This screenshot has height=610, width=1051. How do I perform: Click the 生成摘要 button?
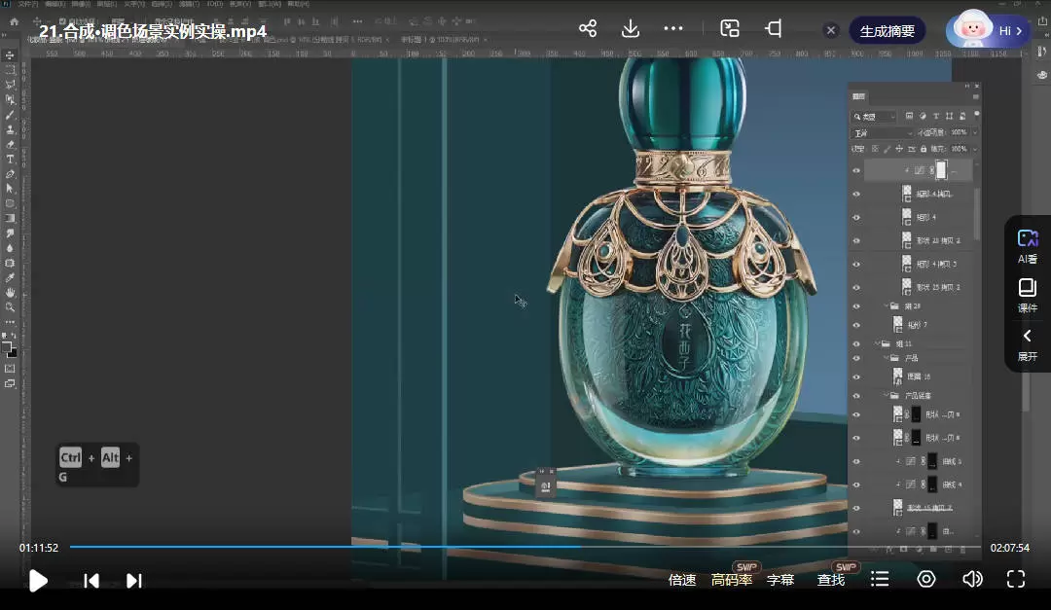pos(887,31)
